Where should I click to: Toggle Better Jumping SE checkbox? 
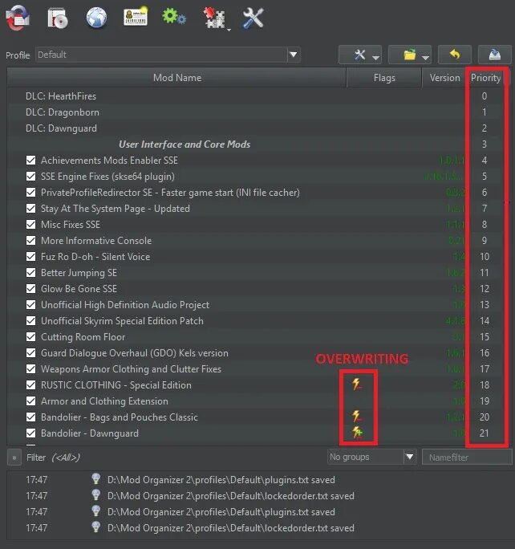tap(30, 272)
